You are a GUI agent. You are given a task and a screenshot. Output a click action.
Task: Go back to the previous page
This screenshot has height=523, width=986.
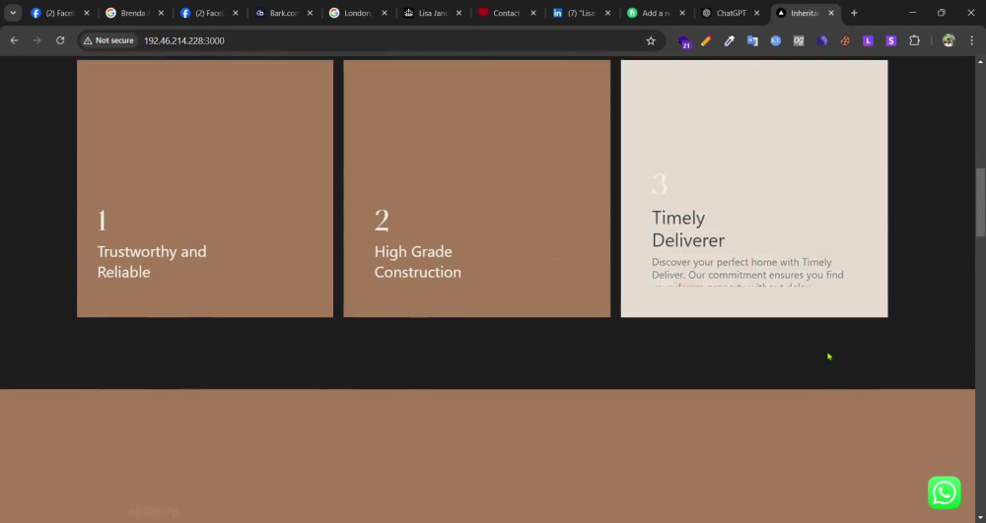pos(15,40)
